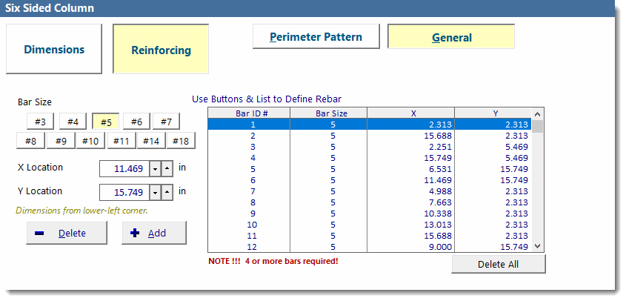The width and height of the screenshot is (626, 301).
Task: Click the X Location up arrow stepper
Action: pyautogui.click(x=167, y=169)
